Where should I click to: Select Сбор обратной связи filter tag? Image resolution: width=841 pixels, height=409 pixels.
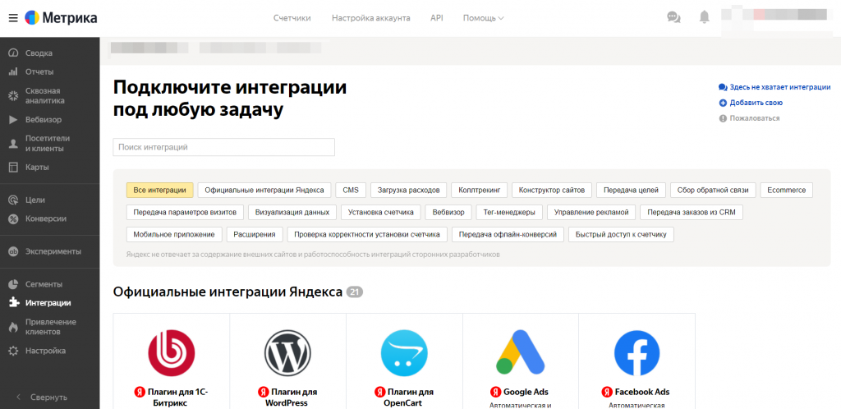pyautogui.click(x=713, y=190)
